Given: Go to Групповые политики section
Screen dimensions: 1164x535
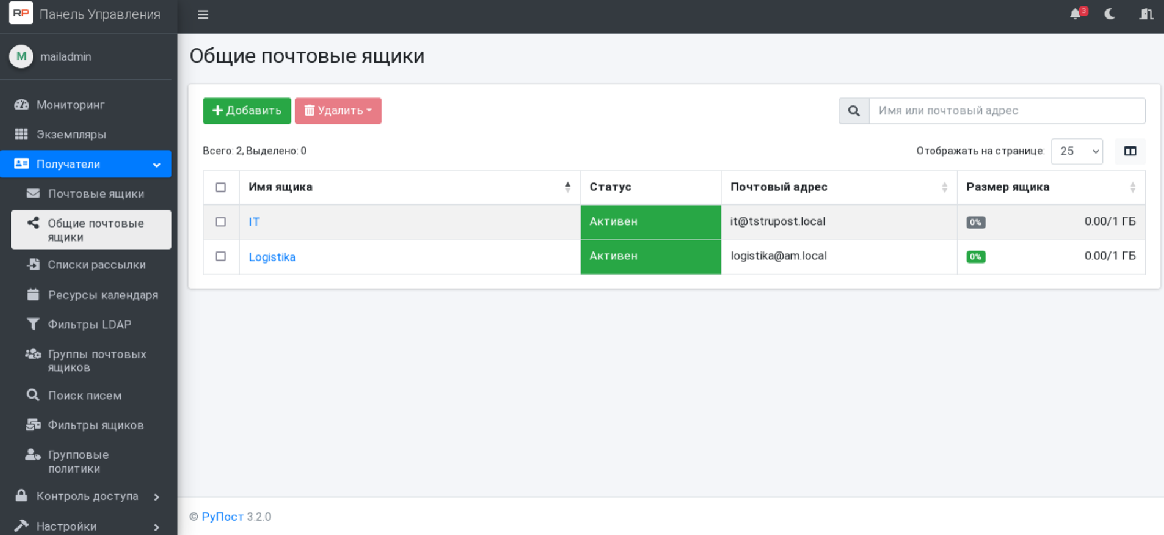Looking at the screenshot, I should coord(78,462).
